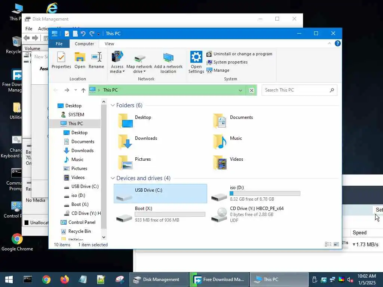The image size is (383, 287).
Task: Open the Access media dropdown
Action: pyautogui.click(x=117, y=62)
